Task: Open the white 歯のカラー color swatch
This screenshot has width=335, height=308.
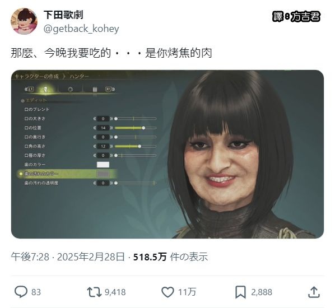Action: (x=103, y=165)
